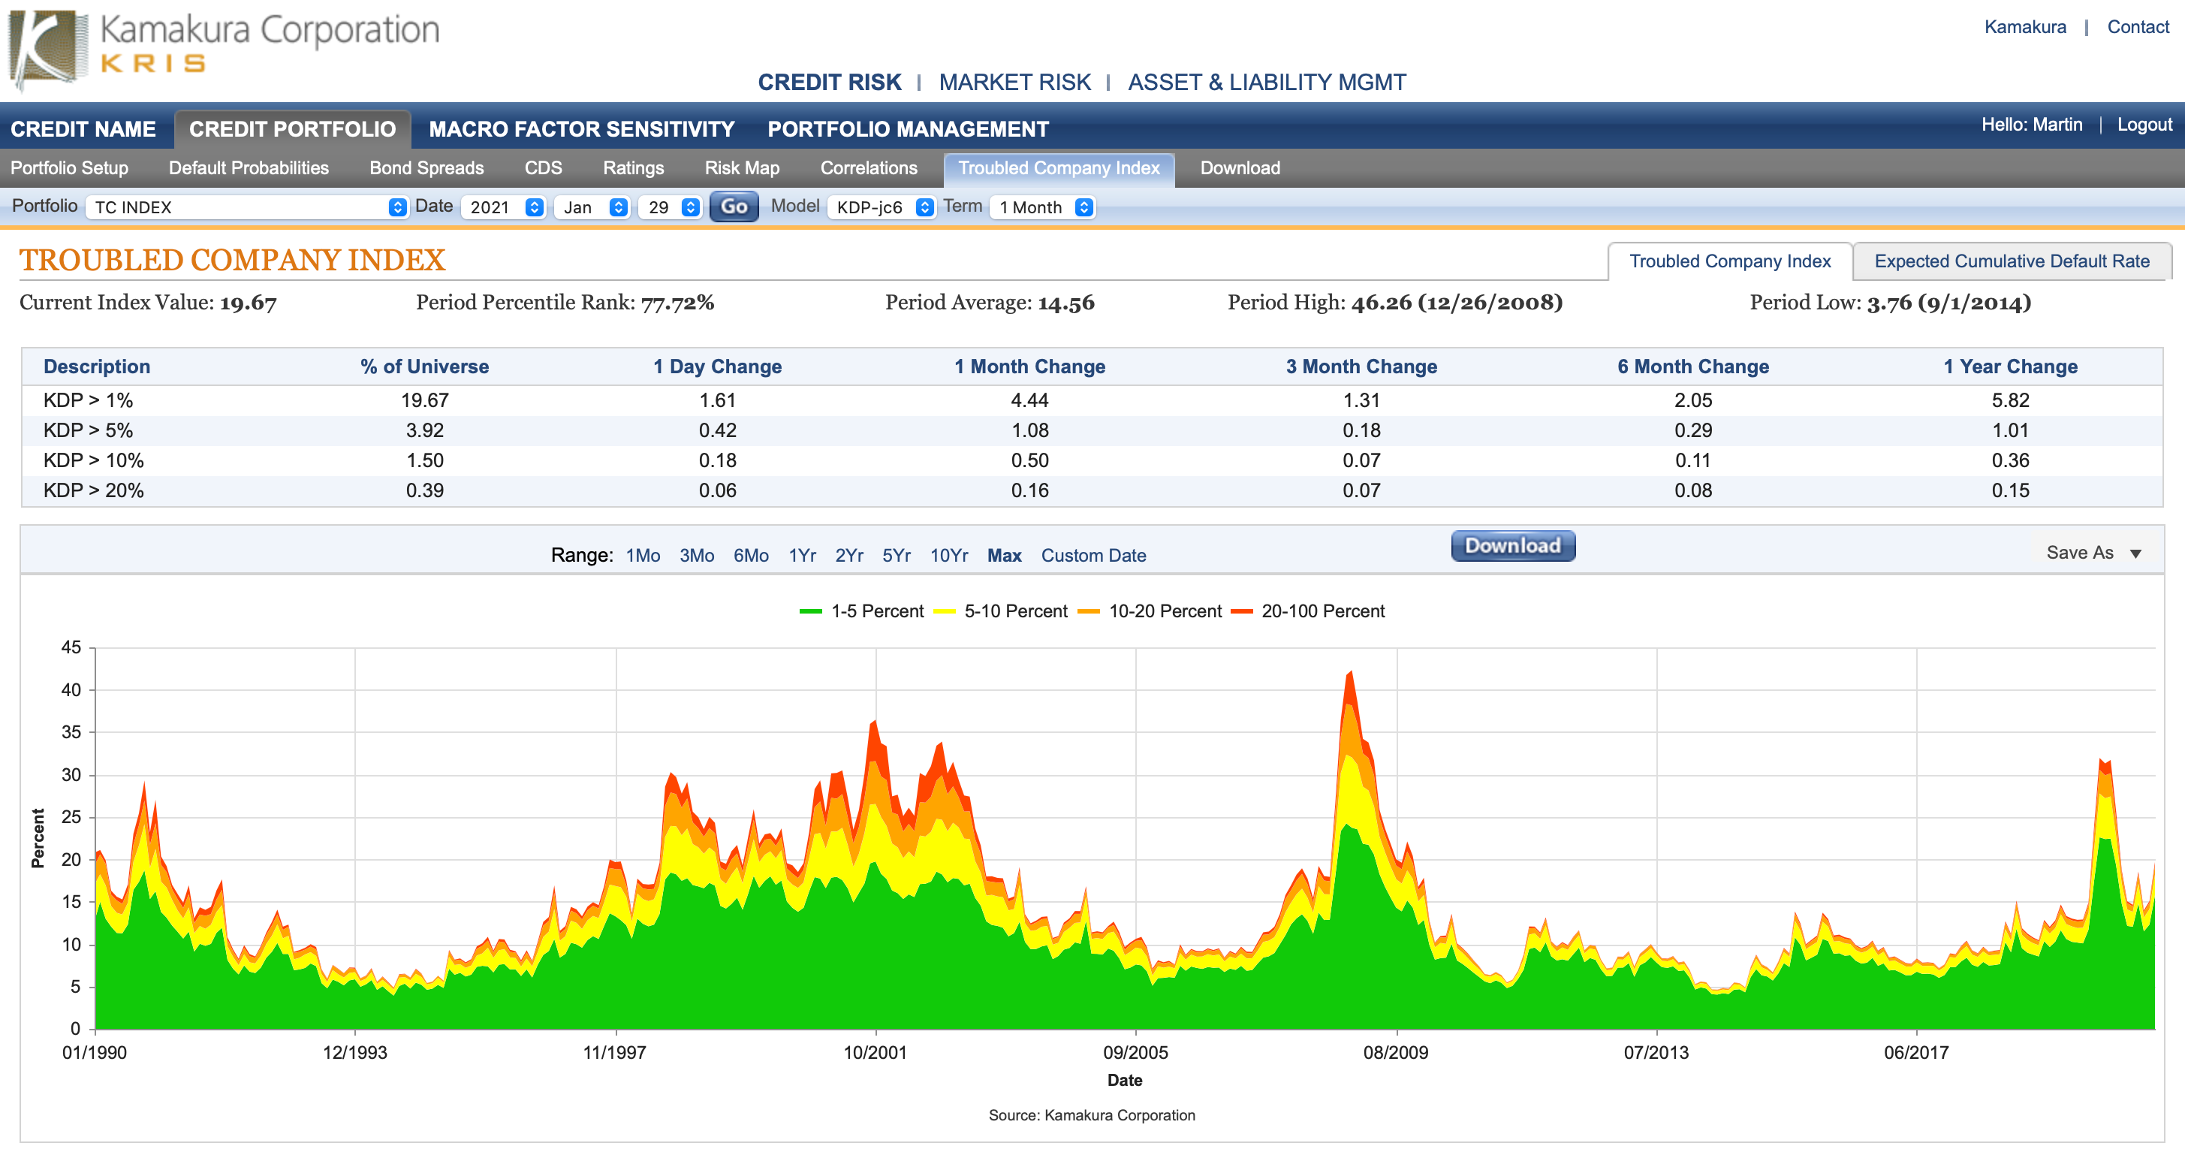
Task: Open the Bond Spreads submenu
Action: 426,168
